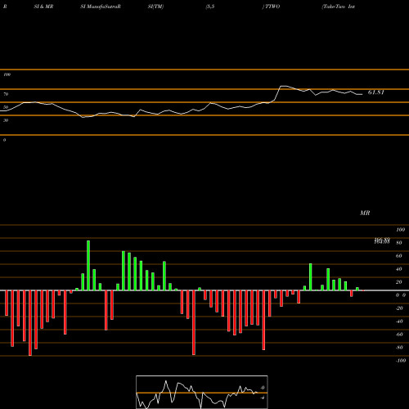The image size is (409, 409).
Task: Click the 'TTWO' ticker text
Action: pyautogui.click(x=272, y=7)
